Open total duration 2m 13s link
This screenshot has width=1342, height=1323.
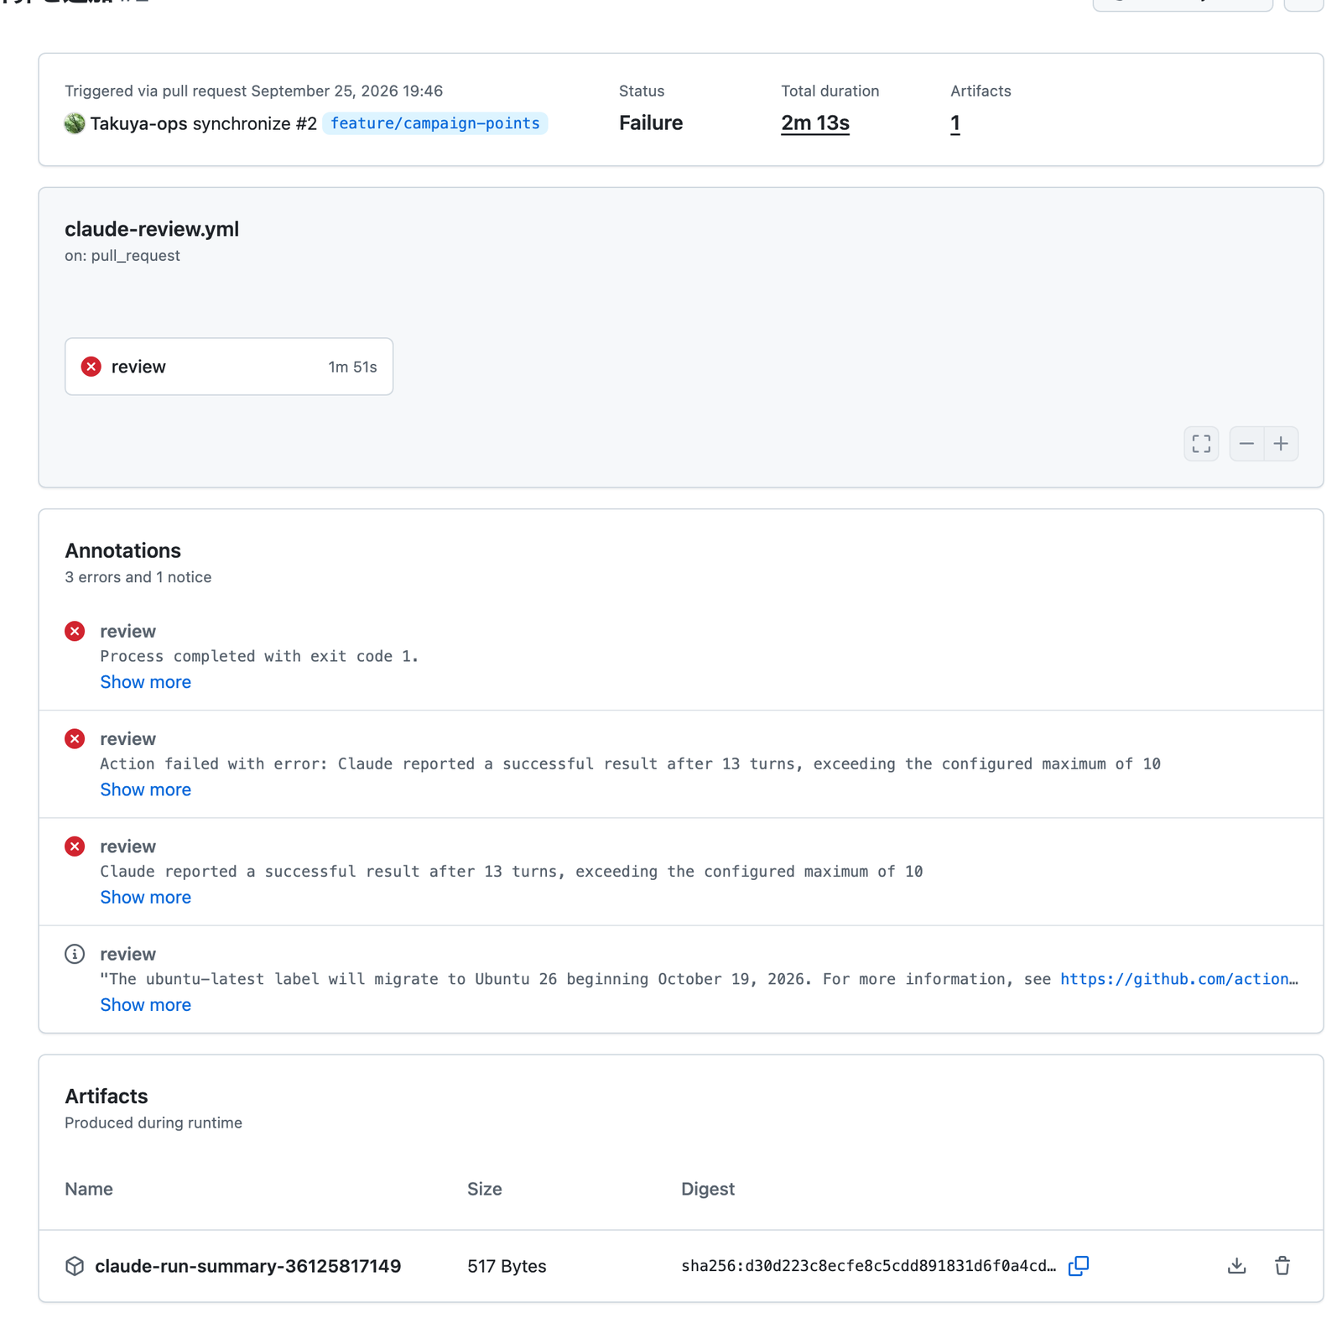[814, 123]
